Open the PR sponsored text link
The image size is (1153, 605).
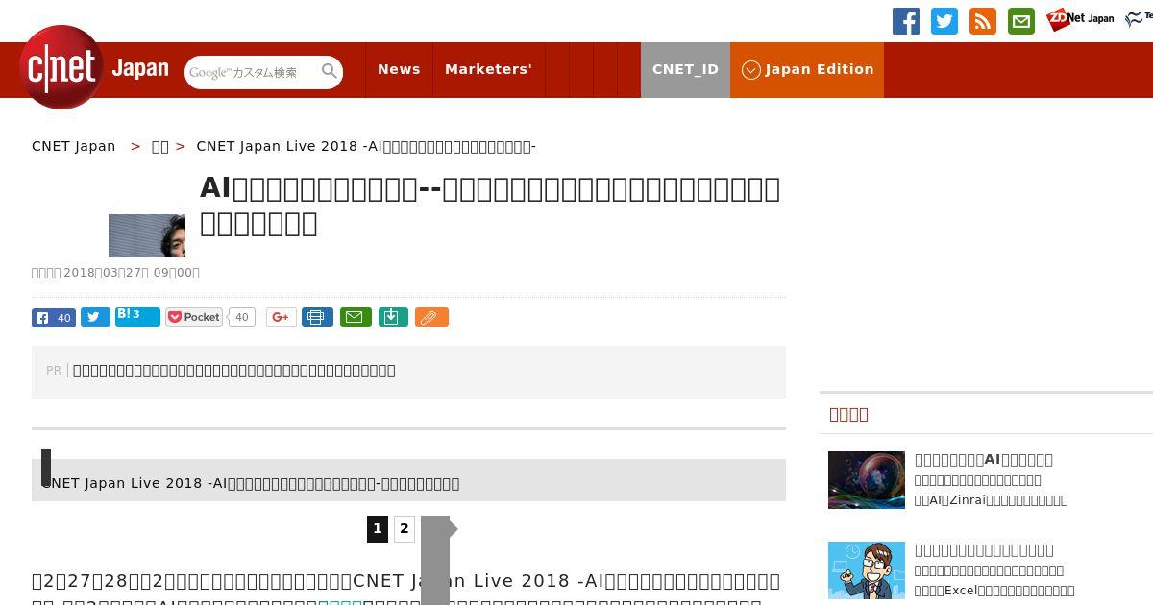[234, 371]
